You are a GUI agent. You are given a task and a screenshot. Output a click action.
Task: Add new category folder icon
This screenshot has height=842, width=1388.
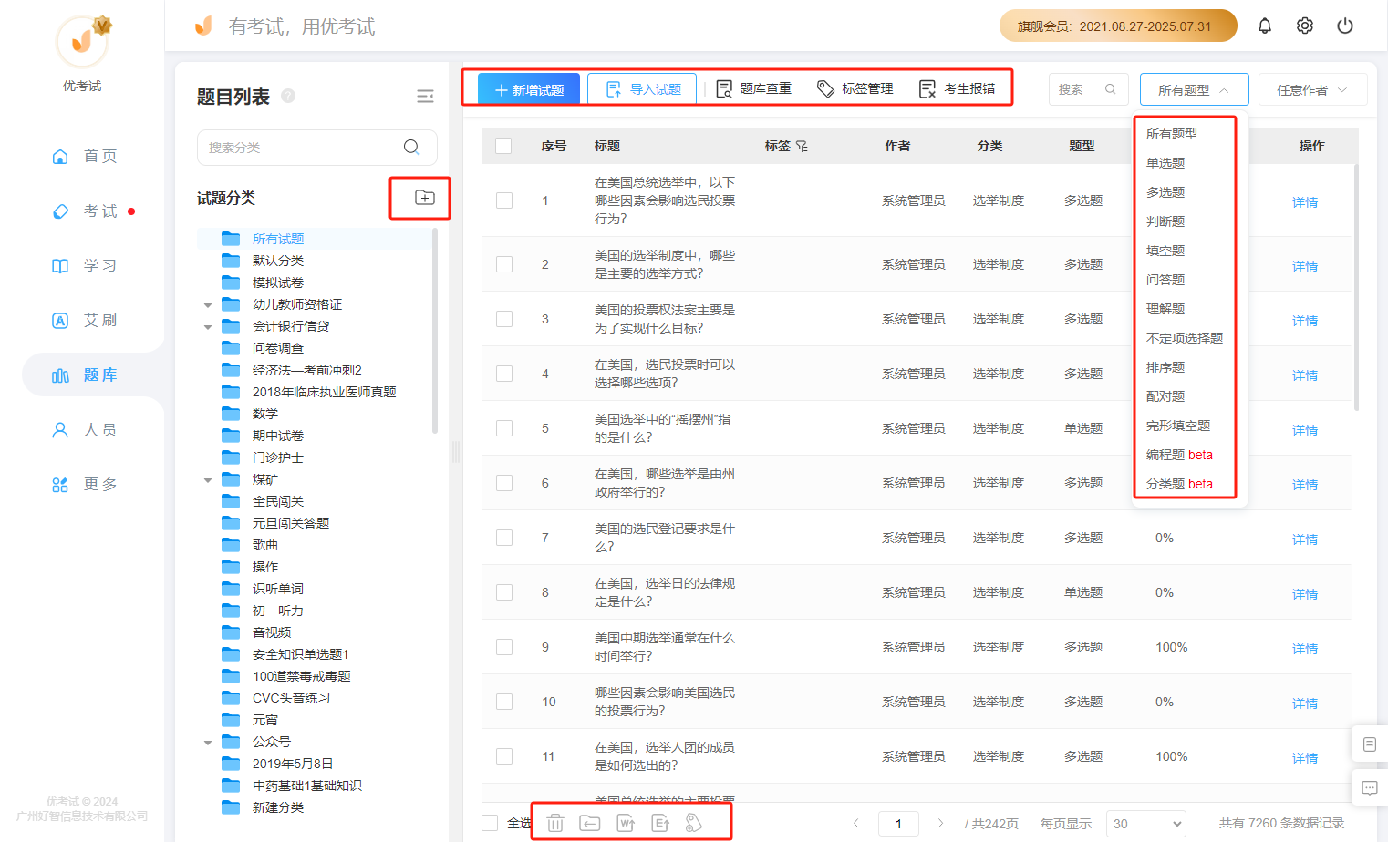[x=425, y=198]
